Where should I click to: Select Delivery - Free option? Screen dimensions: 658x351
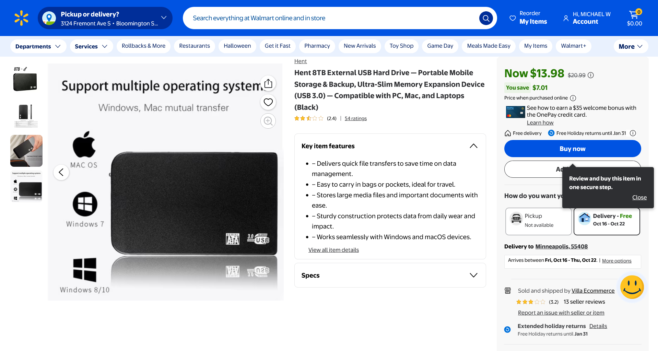[x=607, y=221]
